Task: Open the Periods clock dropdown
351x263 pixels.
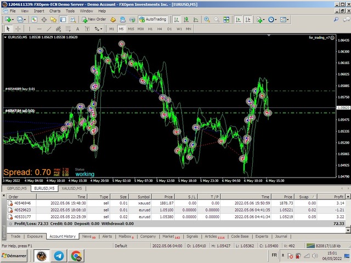Action: pos(272,20)
